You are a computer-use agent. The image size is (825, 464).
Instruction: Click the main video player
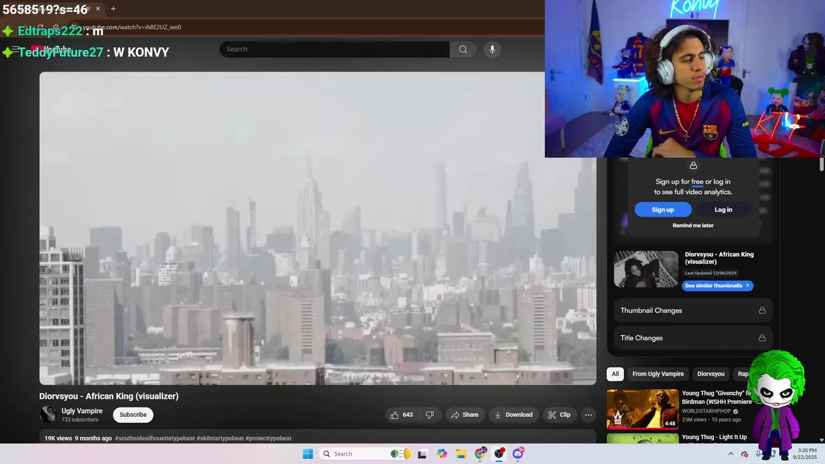click(x=318, y=228)
